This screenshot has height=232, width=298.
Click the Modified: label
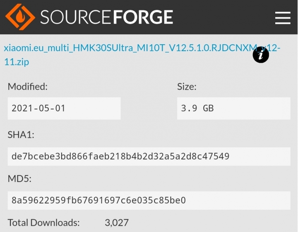(28, 87)
